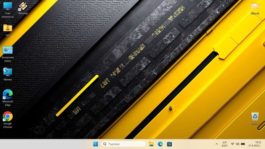Click the speaker volume tray icon
This screenshot has height=149, width=265.
tap(237, 144)
